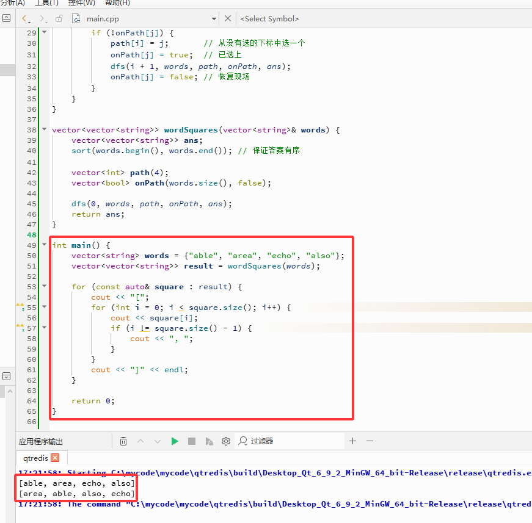Click the "endl" token on line 61
532x523 pixels.
173,369
